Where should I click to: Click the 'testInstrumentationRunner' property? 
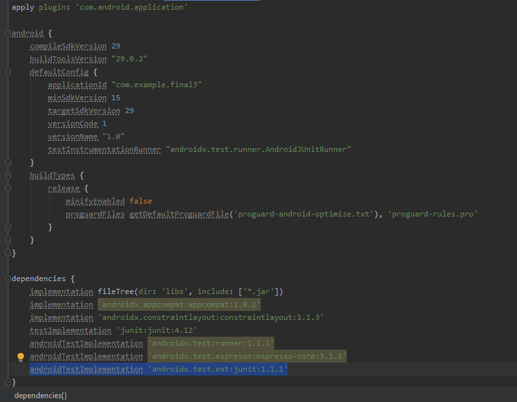point(104,149)
